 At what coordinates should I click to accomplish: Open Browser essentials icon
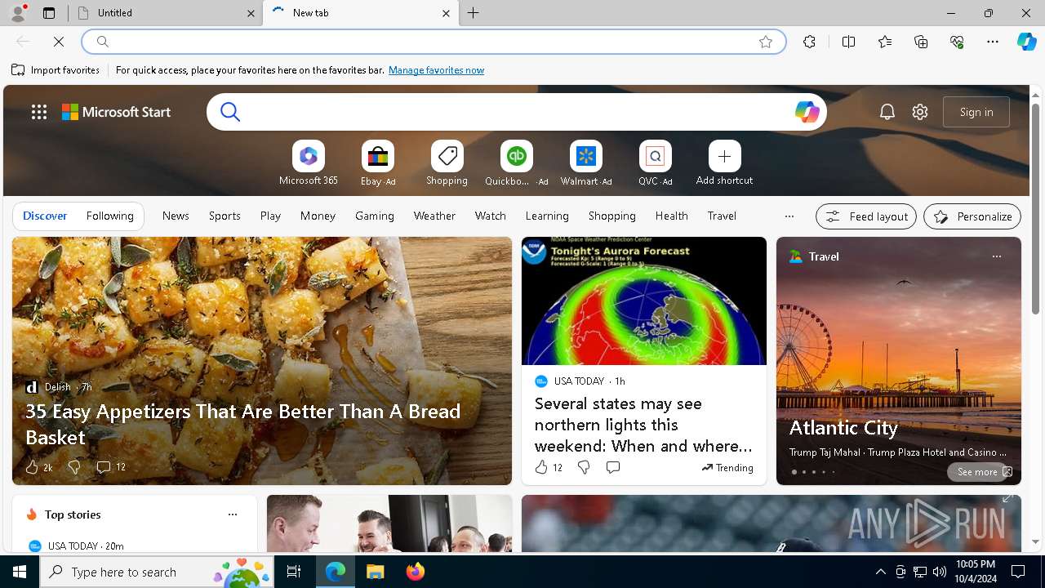[x=957, y=42]
